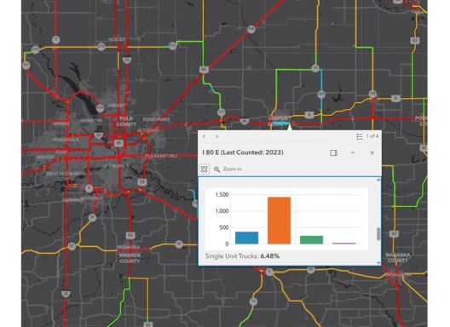Viewport: 450px width, 327px height.
Task: Click Zoom to in the popup
Action: pyautogui.click(x=228, y=169)
